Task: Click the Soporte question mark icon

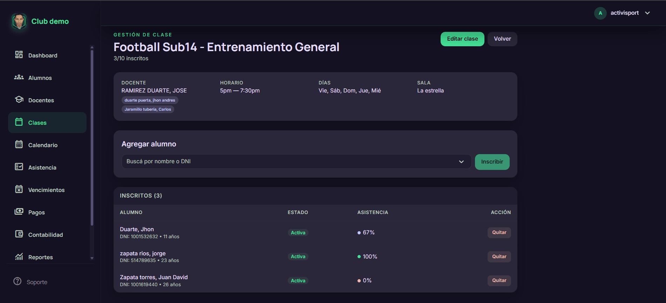Action: (x=17, y=281)
